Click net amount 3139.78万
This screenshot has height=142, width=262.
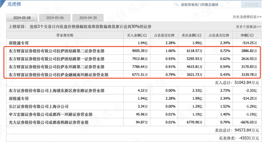pos(249,75)
